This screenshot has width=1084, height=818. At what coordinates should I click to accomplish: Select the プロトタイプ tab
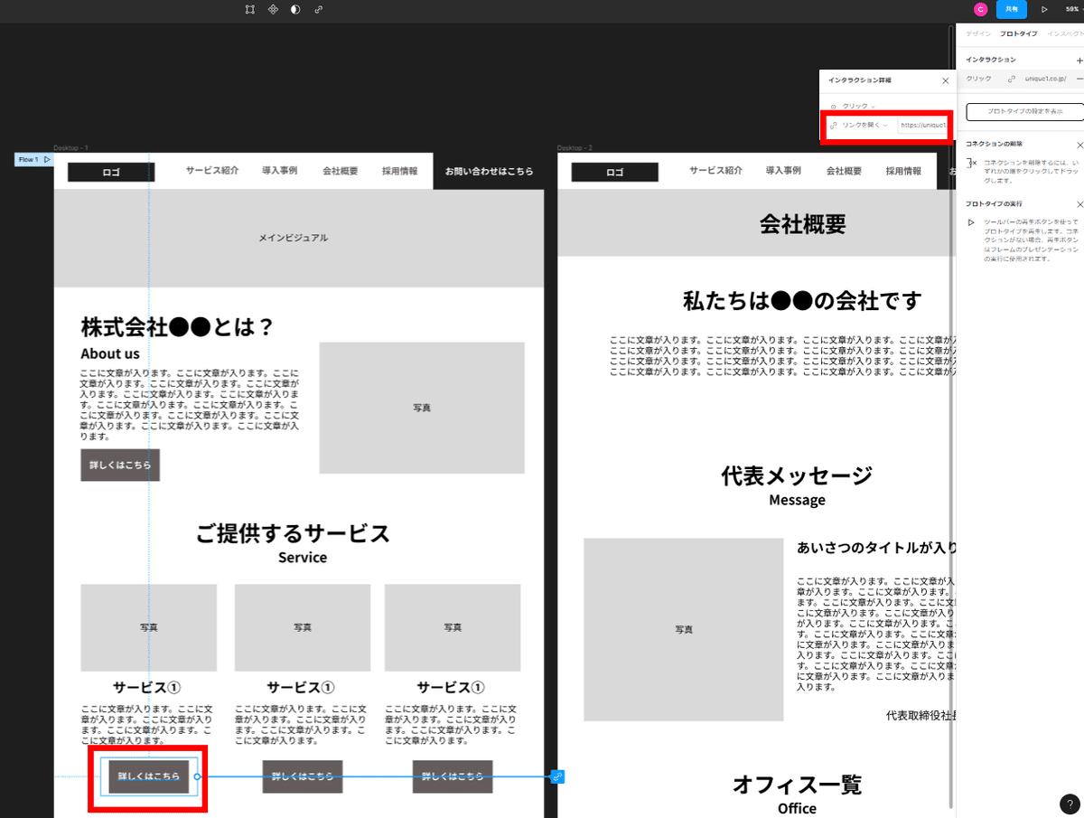1018,33
